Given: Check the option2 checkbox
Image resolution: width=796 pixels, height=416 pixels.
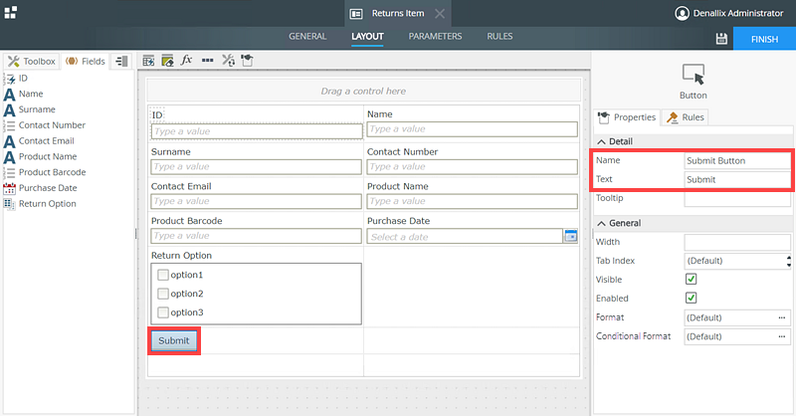Looking at the screenshot, I should [x=163, y=294].
